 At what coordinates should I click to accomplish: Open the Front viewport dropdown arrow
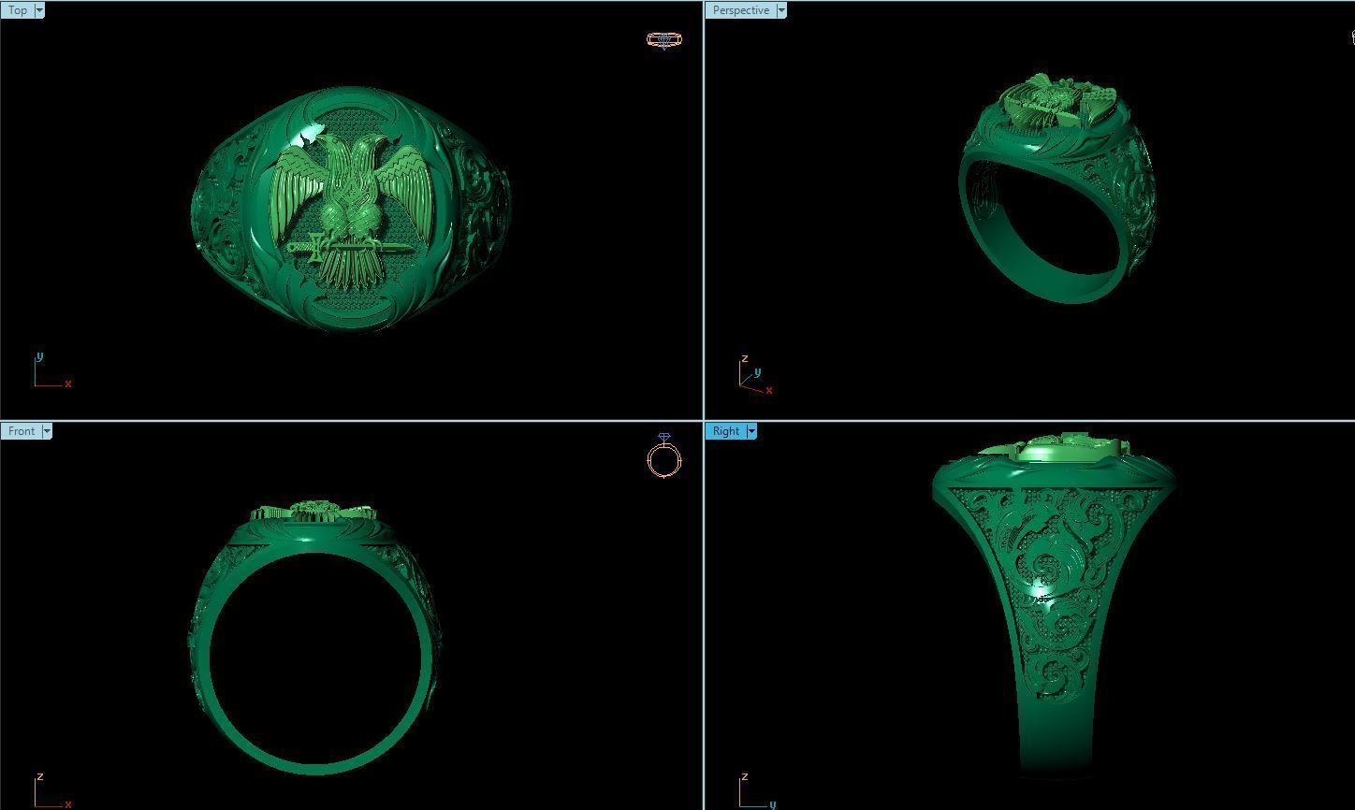pos(47,431)
